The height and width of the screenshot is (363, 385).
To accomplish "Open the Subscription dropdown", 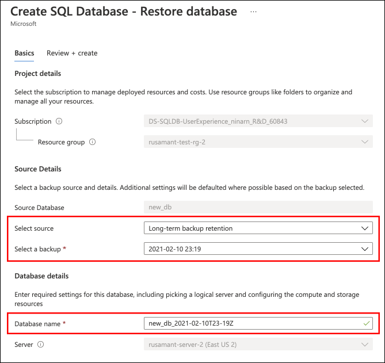I will click(x=257, y=121).
